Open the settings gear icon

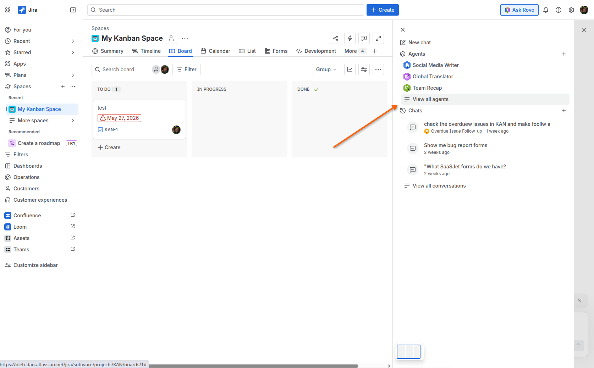pyautogui.click(x=571, y=10)
